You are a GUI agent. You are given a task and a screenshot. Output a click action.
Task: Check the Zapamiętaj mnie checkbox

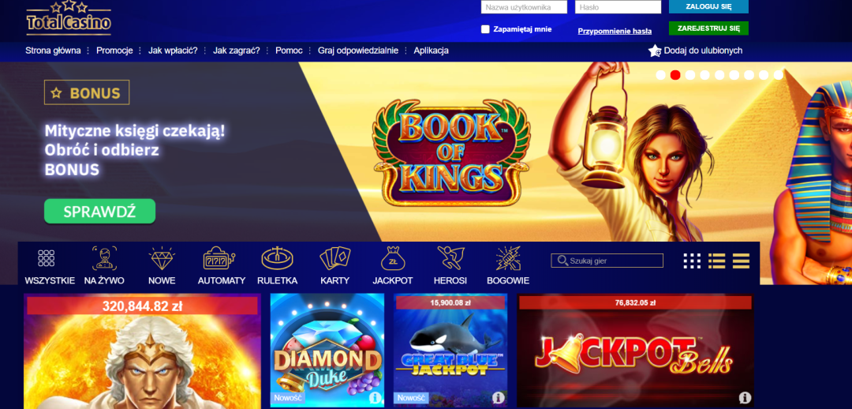pyautogui.click(x=485, y=29)
